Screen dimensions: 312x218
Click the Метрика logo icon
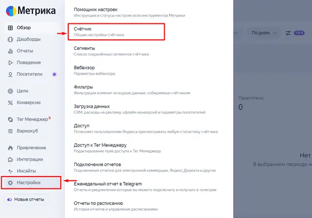(x=11, y=11)
